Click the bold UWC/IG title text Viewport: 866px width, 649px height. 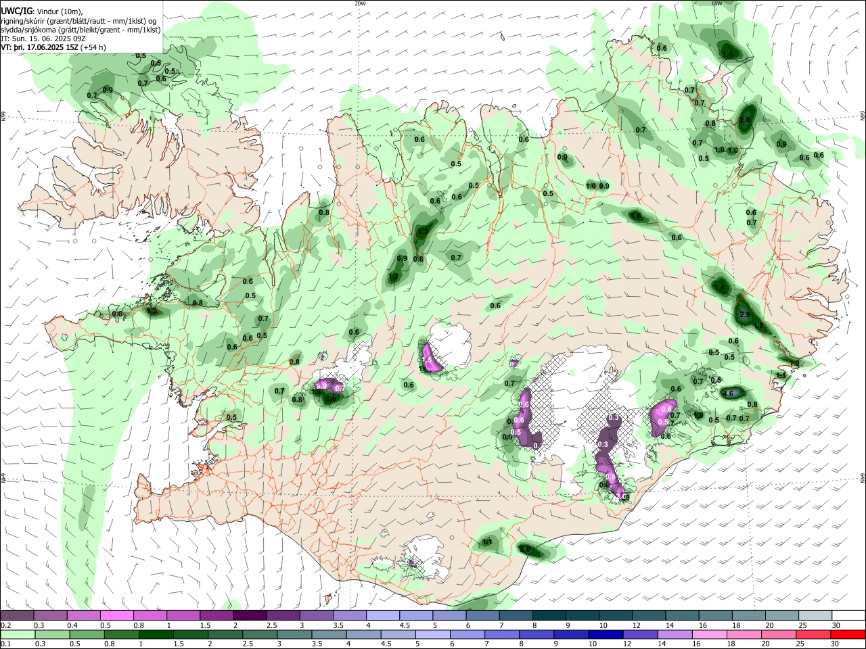(x=16, y=12)
